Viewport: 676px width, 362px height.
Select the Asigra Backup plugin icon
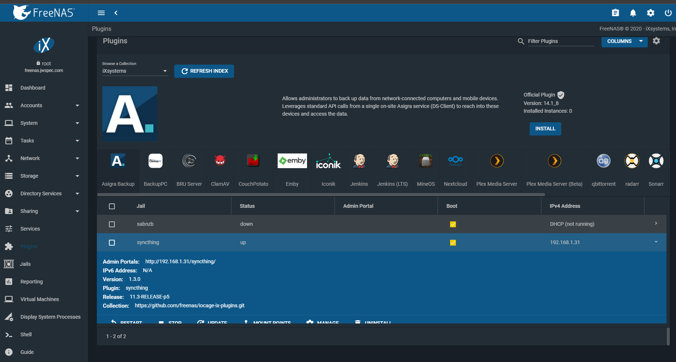[118, 161]
